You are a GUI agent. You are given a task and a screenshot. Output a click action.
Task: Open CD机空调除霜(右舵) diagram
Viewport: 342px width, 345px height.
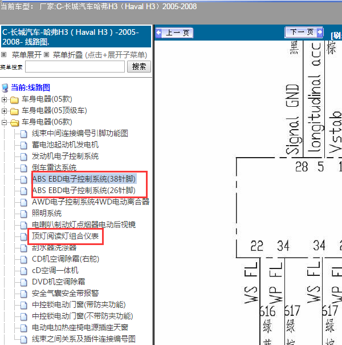[x=66, y=259]
